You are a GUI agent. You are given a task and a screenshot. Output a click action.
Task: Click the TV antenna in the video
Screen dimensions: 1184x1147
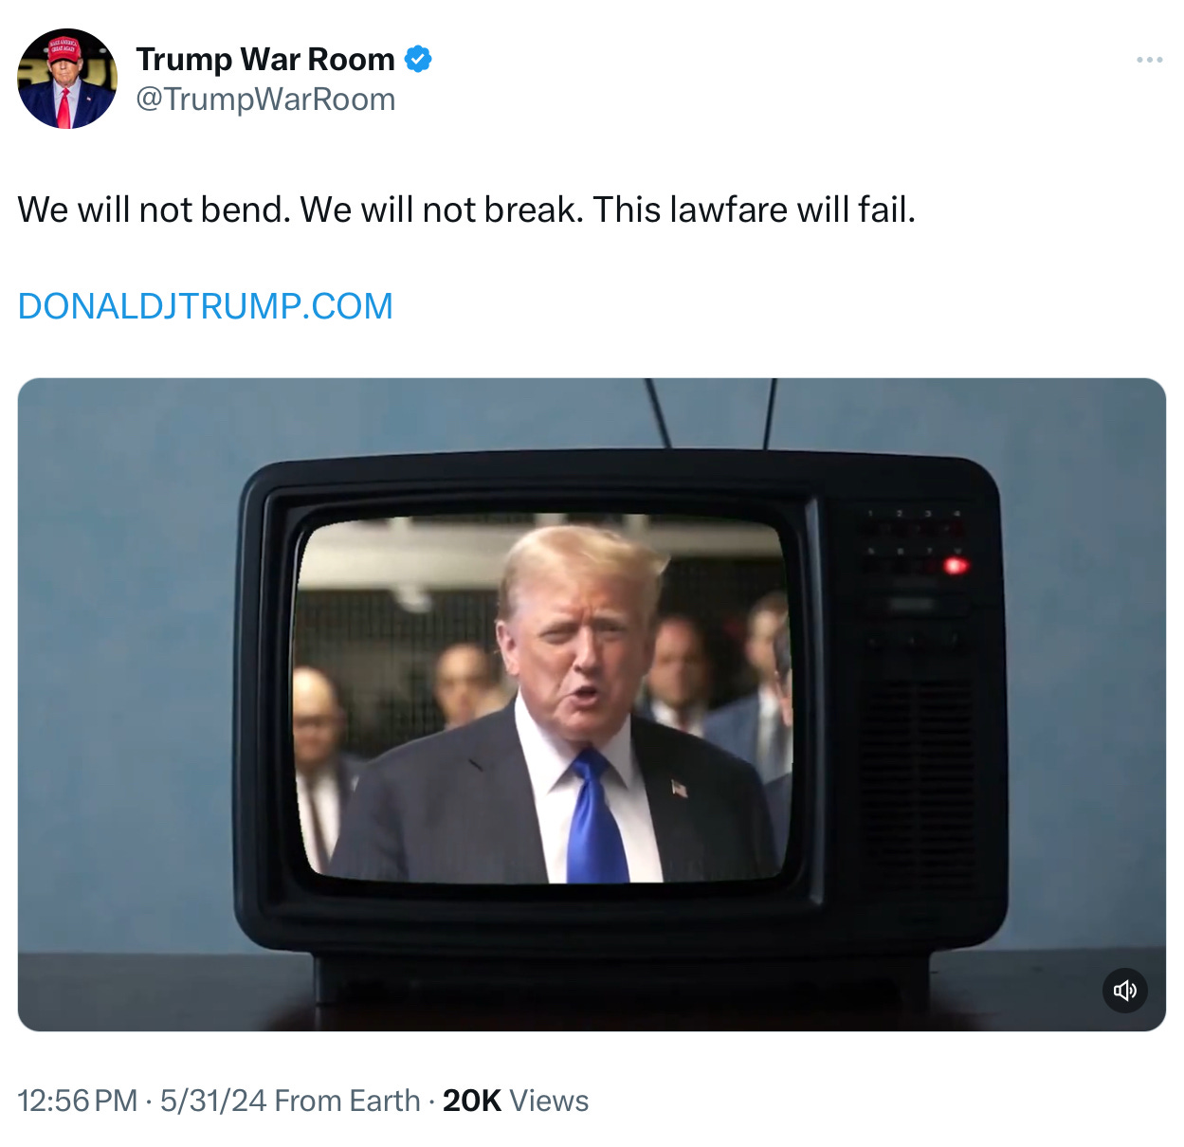click(711, 413)
